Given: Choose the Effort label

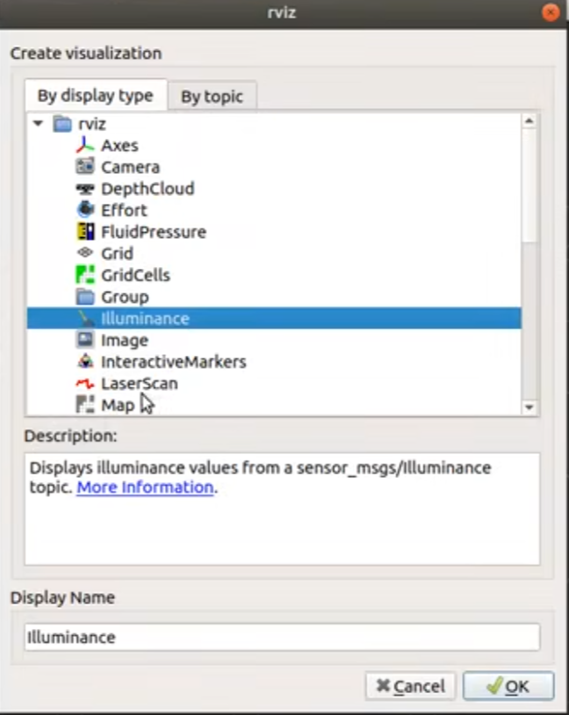Looking at the screenshot, I should point(124,210).
